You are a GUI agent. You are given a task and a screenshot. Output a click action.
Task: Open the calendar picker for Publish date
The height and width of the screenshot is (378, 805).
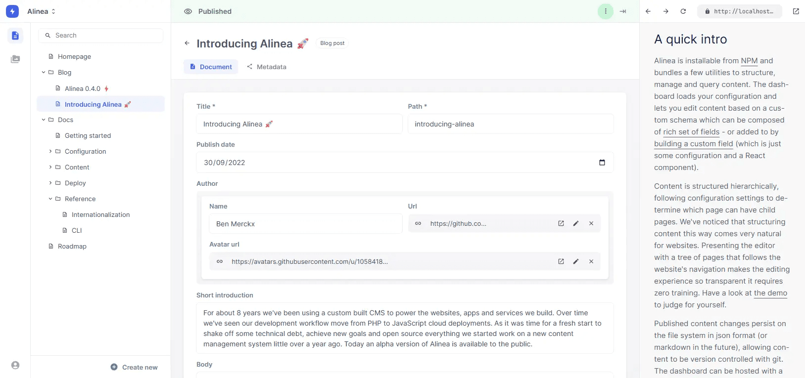tap(602, 163)
